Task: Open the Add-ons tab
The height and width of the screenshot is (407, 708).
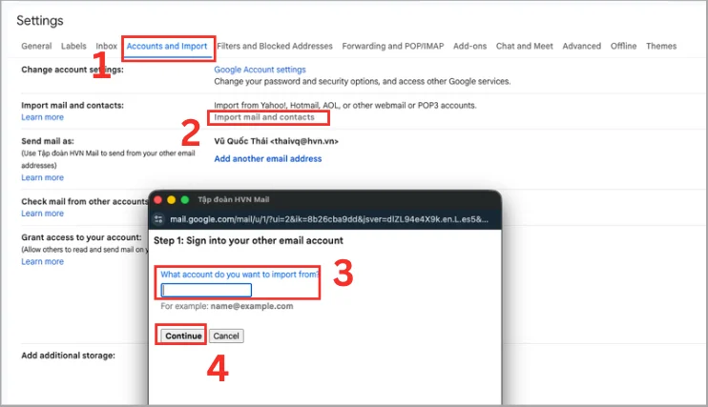Action: 470,46
